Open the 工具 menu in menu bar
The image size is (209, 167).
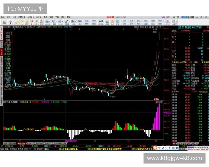pyautogui.click(x=57, y=17)
